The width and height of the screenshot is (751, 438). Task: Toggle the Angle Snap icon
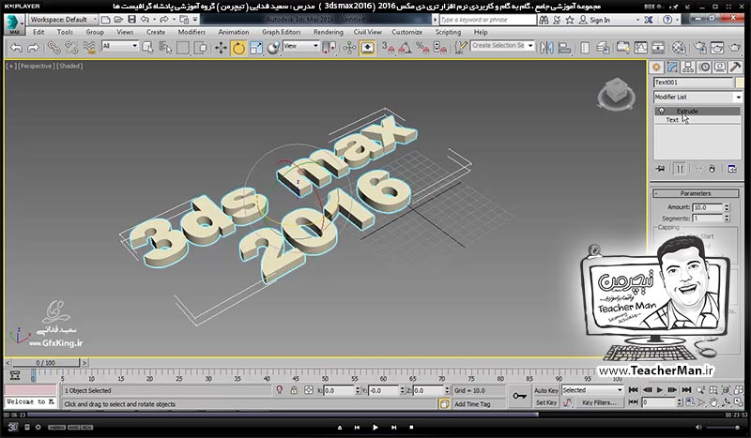tap(406, 48)
